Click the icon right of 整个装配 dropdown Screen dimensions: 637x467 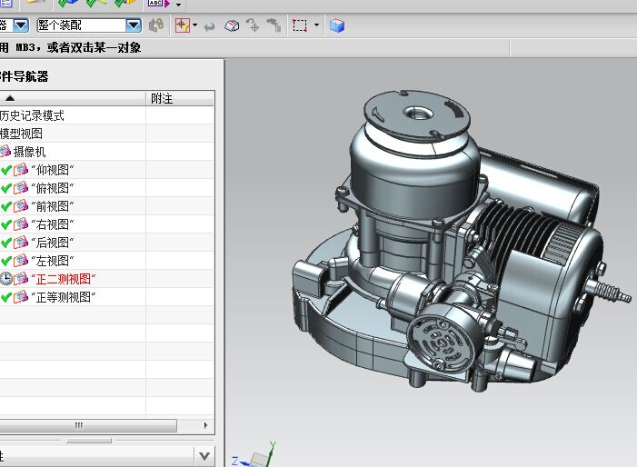[x=156, y=26]
